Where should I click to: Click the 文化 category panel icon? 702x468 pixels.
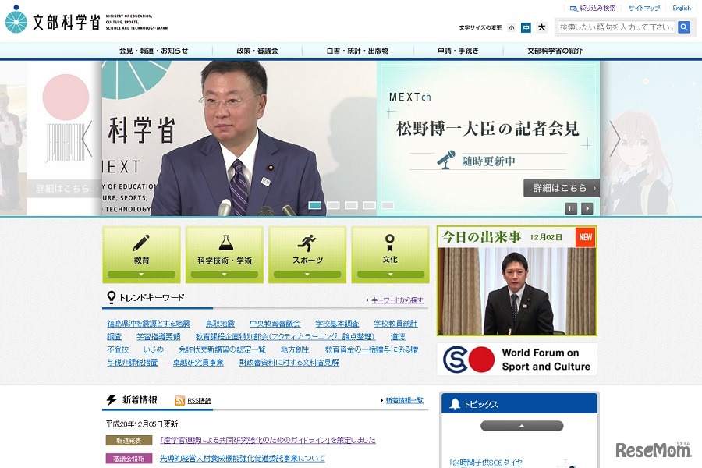pyautogui.click(x=390, y=244)
